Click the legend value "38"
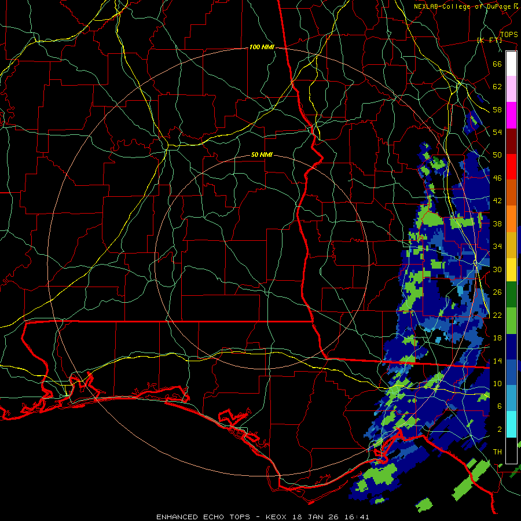The width and height of the screenshot is (521, 521). coord(497,223)
